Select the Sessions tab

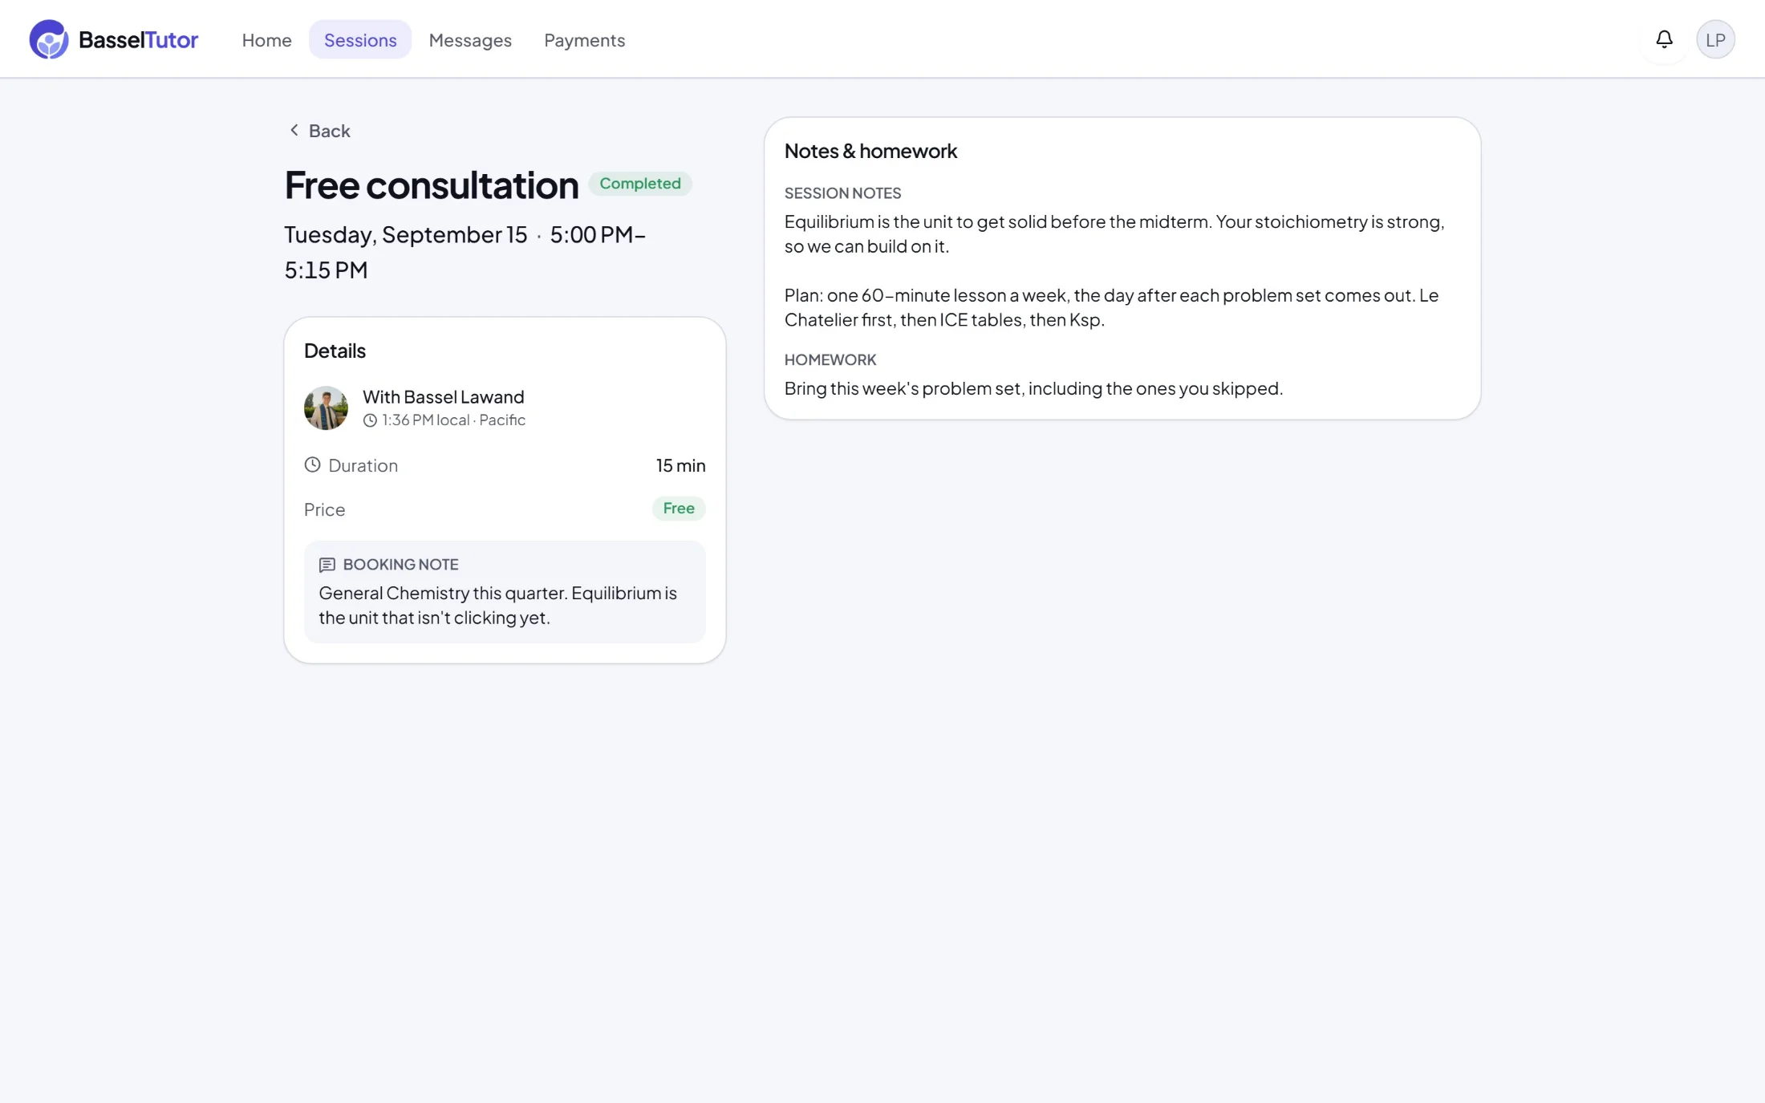[360, 39]
